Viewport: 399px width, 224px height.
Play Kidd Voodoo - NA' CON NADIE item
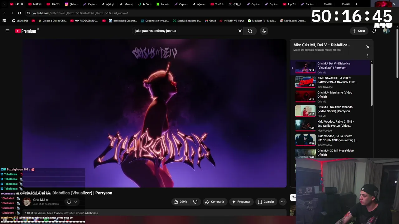(x=330, y=140)
